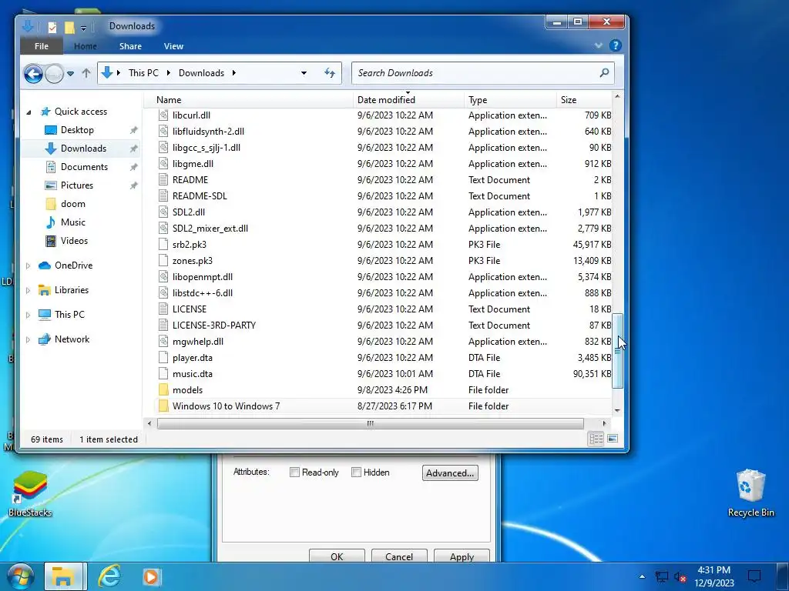The image size is (789, 591).
Task: Click the muted volume tray icon
Action: click(x=680, y=577)
